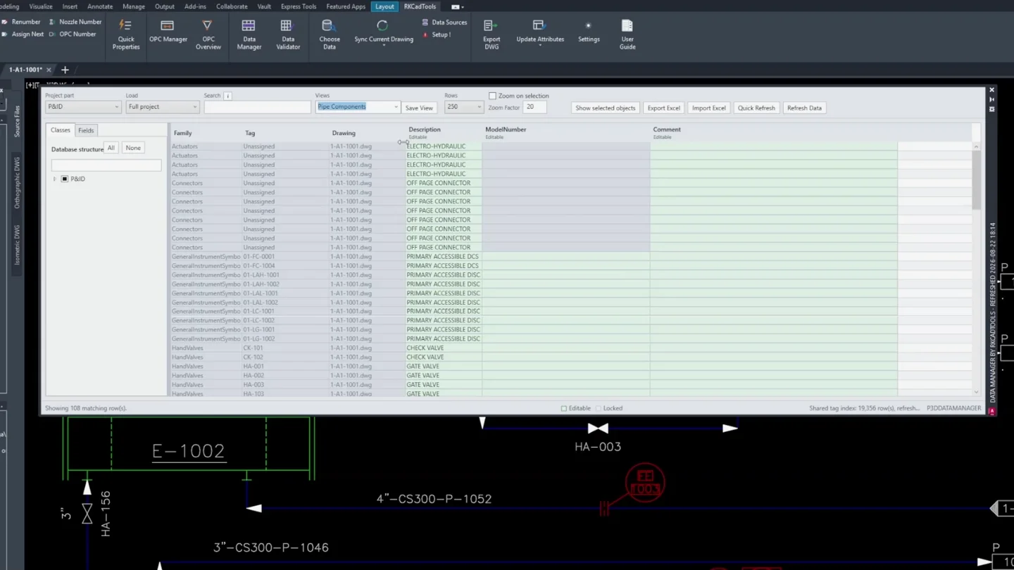Screen dimensions: 1014x570
Task: Expand the P&ID tree node
Action: (54, 179)
